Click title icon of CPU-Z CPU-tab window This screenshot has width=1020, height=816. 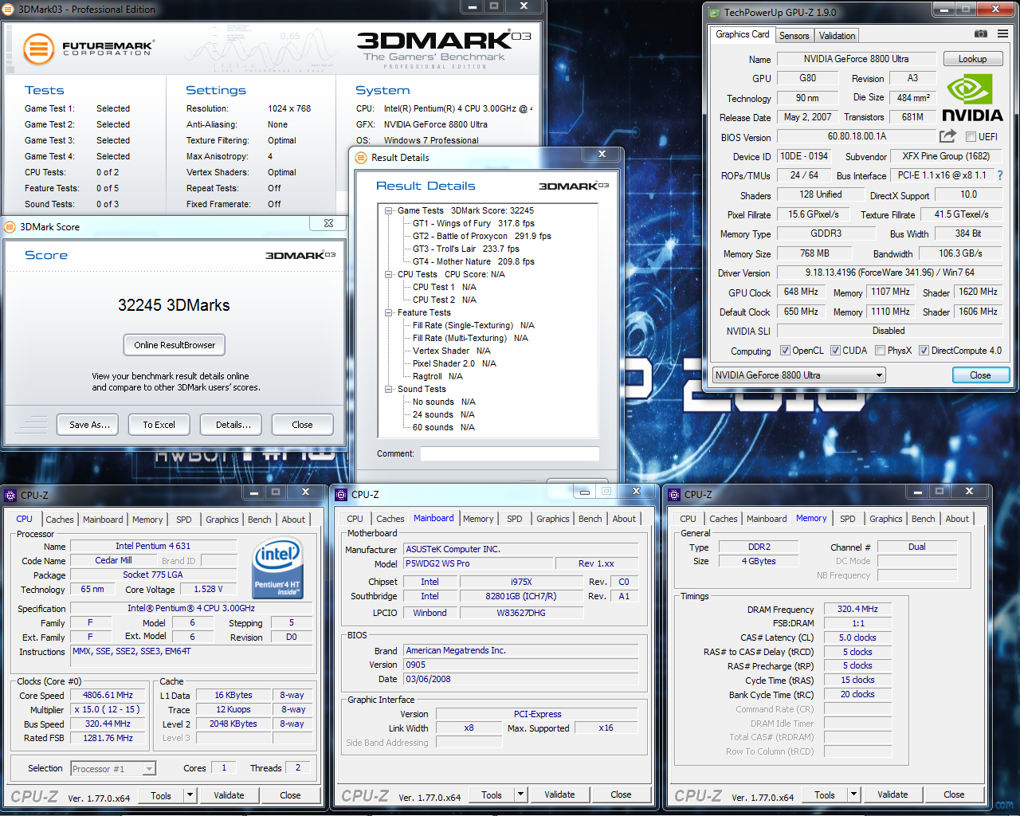pos(11,496)
